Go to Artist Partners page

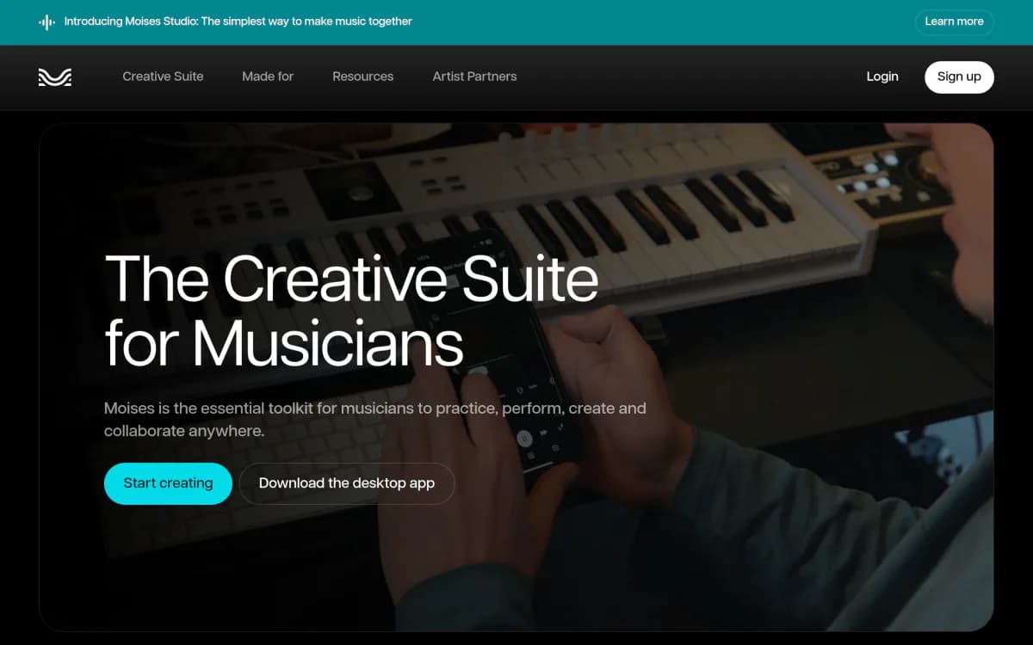tap(474, 77)
